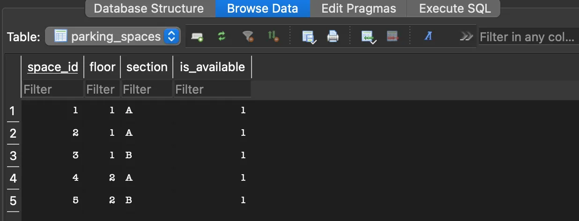Screen dimensions: 579x221
Task: Sort by the space_id column header
Action: [x=52, y=67]
